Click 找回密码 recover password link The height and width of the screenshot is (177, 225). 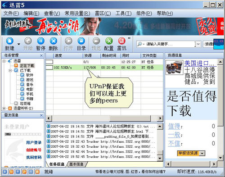click(34, 157)
